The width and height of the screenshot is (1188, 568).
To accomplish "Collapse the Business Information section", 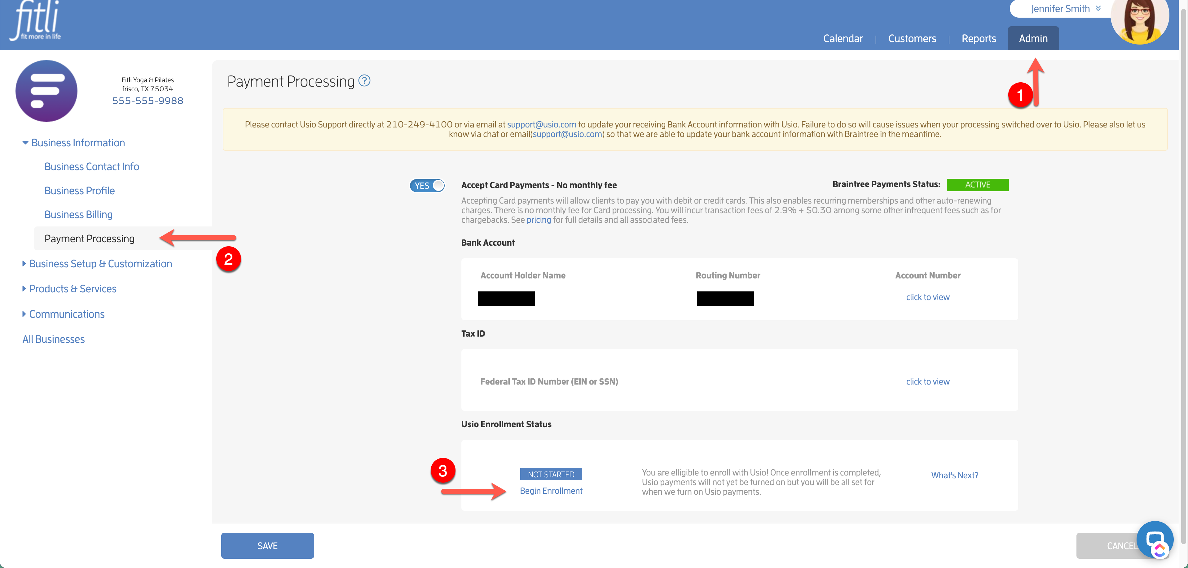I will [74, 143].
